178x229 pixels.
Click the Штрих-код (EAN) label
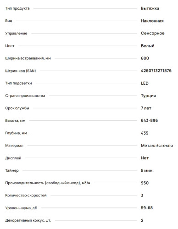click(x=21, y=71)
